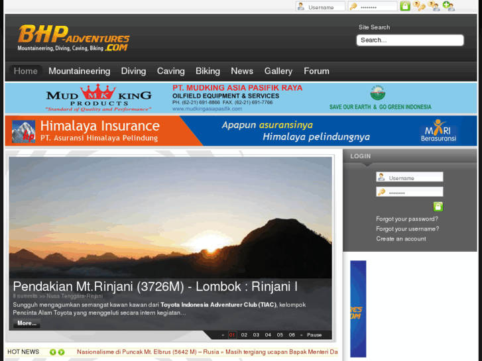Open the Biking menu
The height and width of the screenshot is (361, 482).
(x=208, y=72)
